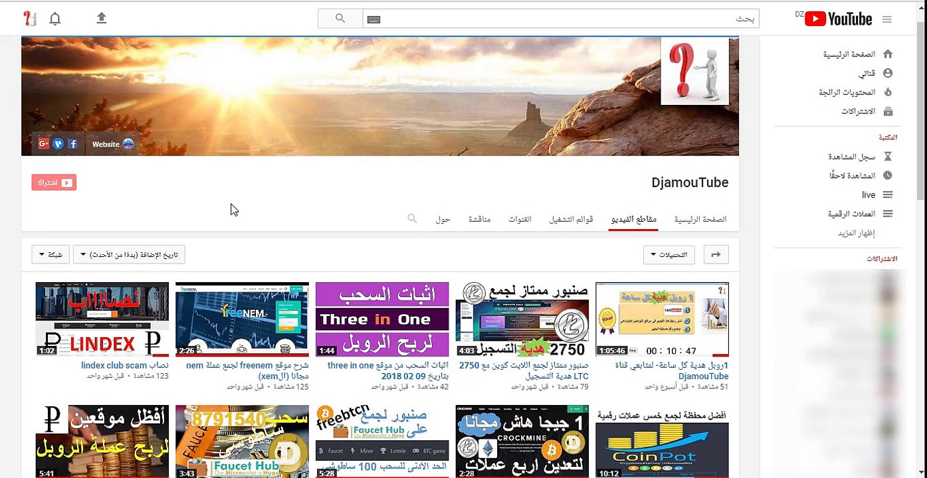The width and height of the screenshot is (927, 478).
Task: Open title 'صنبور ممتاز لجمع اللايت كوين'
Action: (524, 370)
